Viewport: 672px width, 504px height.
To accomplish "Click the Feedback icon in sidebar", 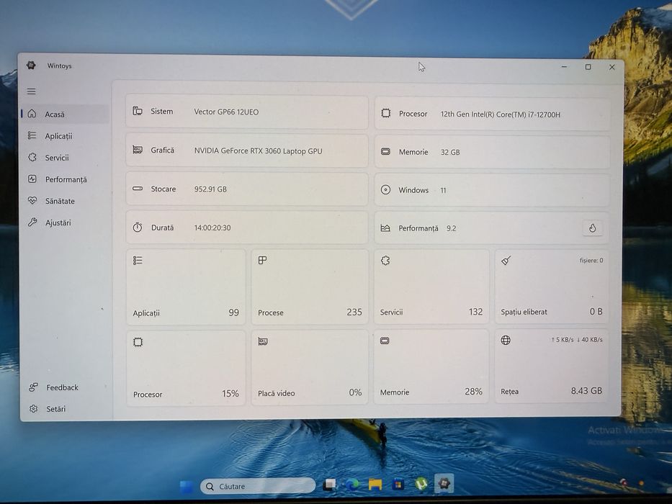I will pos(33,387).
